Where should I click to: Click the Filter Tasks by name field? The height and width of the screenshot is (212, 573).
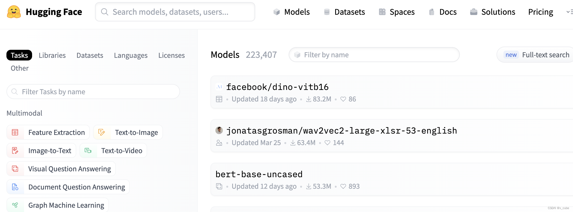(94, 92)
